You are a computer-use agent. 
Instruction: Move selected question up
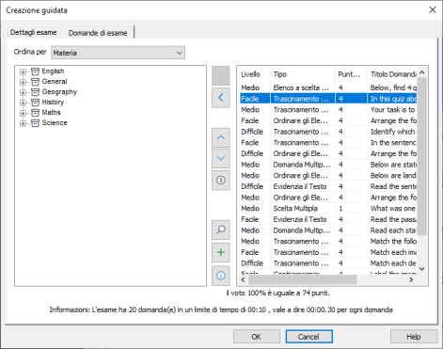click(x=221, y=137)
